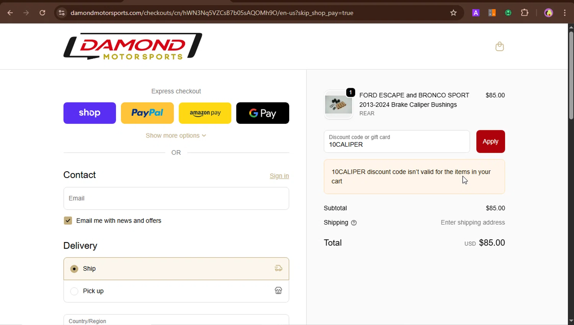Click the Delivery heading
This screenshot has width=574, height=325.
click(80, 246)
